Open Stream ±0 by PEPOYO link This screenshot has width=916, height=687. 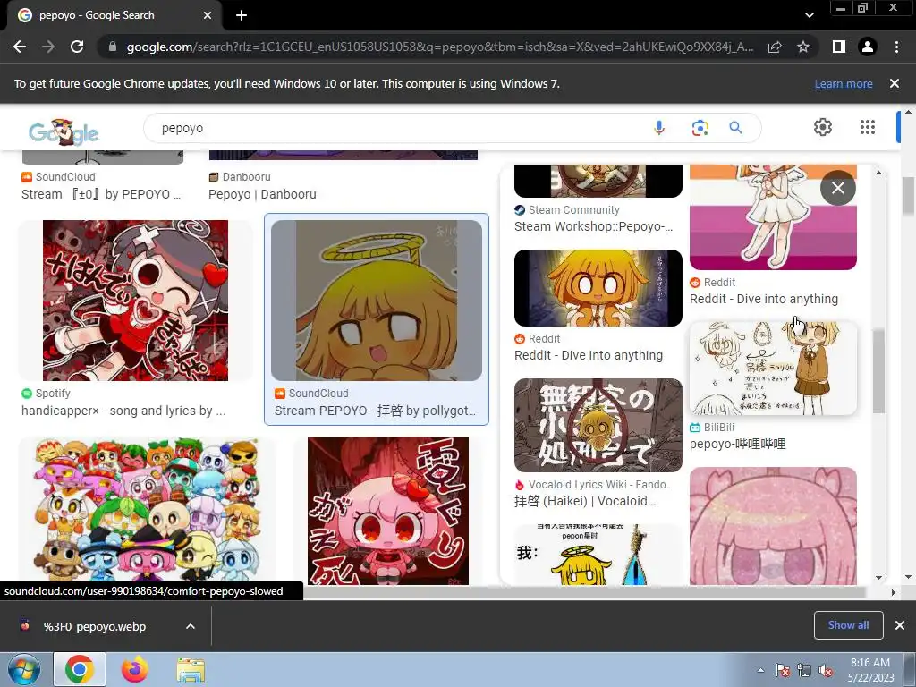tap(101, 194)
